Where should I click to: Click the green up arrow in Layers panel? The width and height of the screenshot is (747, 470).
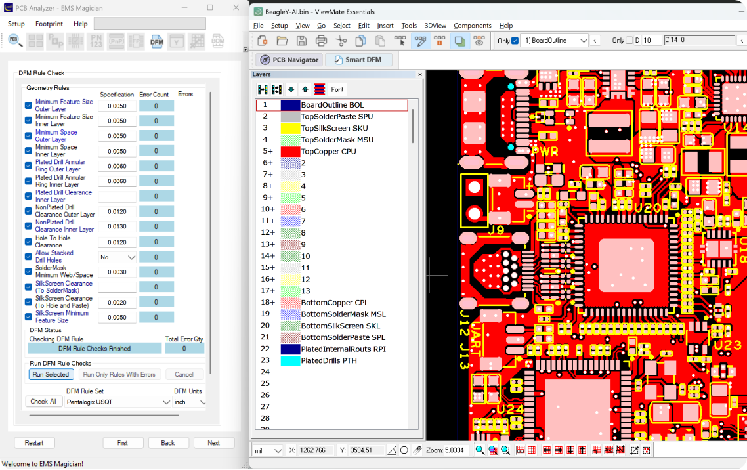[305, 89]
